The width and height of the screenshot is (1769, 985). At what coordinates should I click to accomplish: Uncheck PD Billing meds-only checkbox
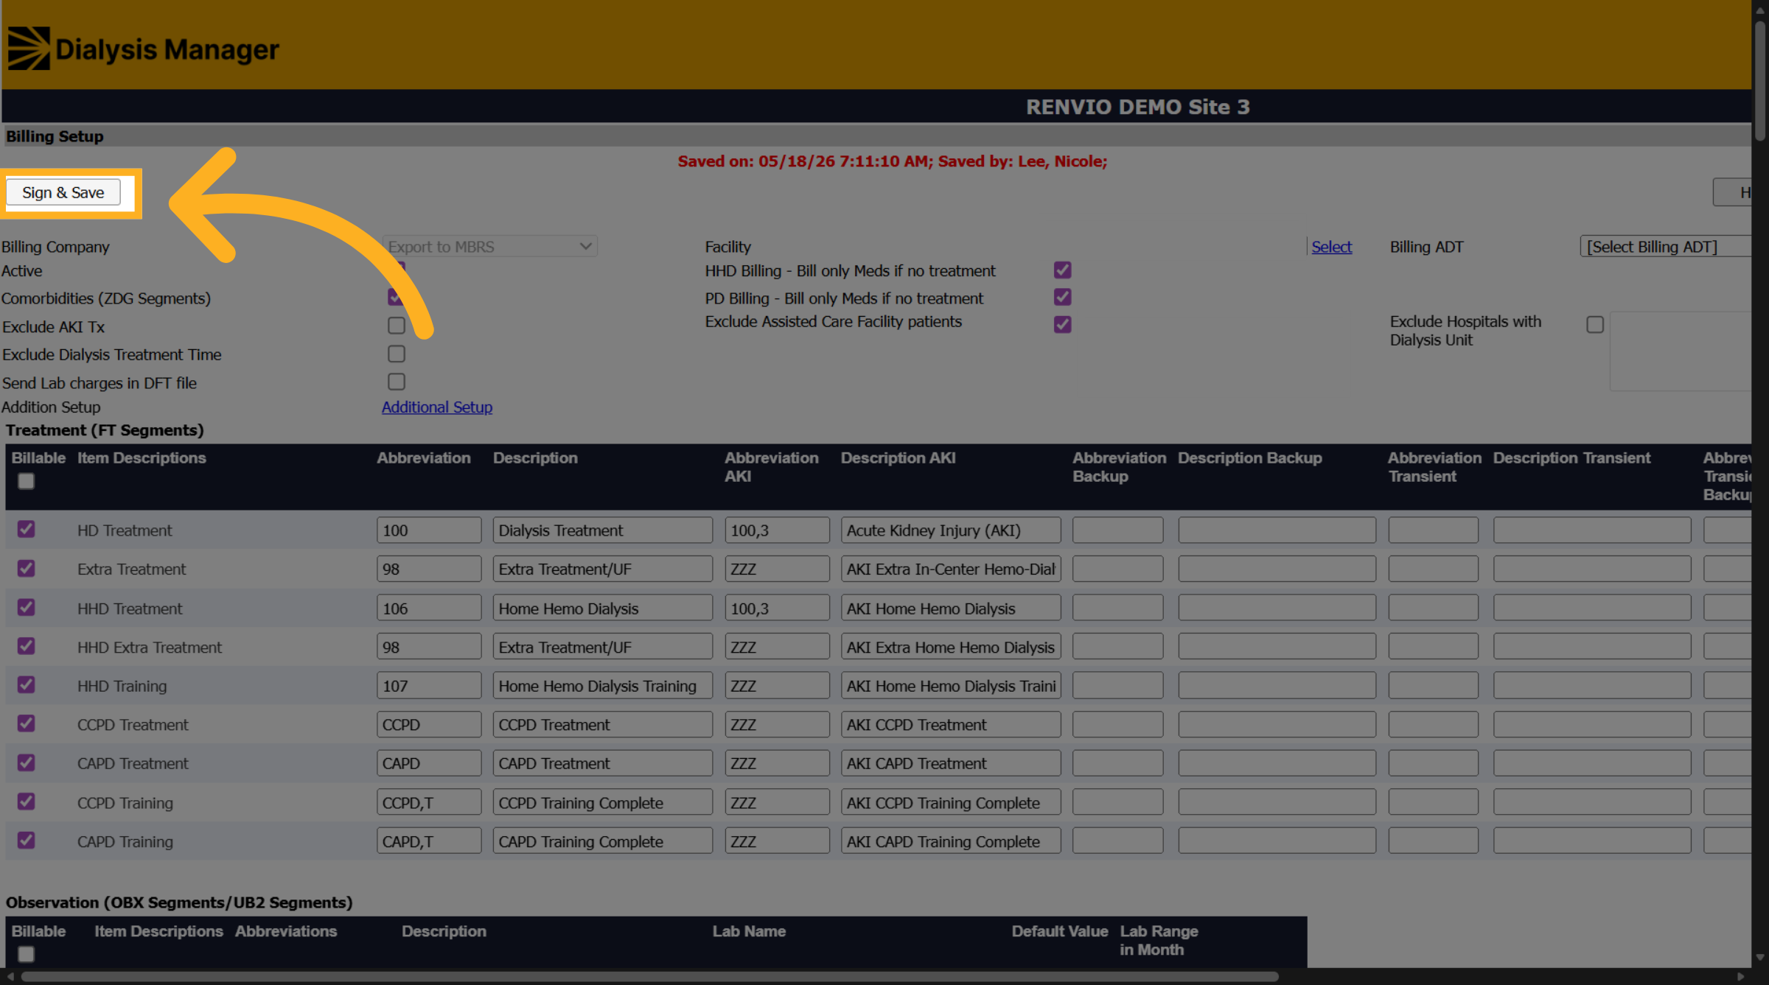[x=1062, y=297]
